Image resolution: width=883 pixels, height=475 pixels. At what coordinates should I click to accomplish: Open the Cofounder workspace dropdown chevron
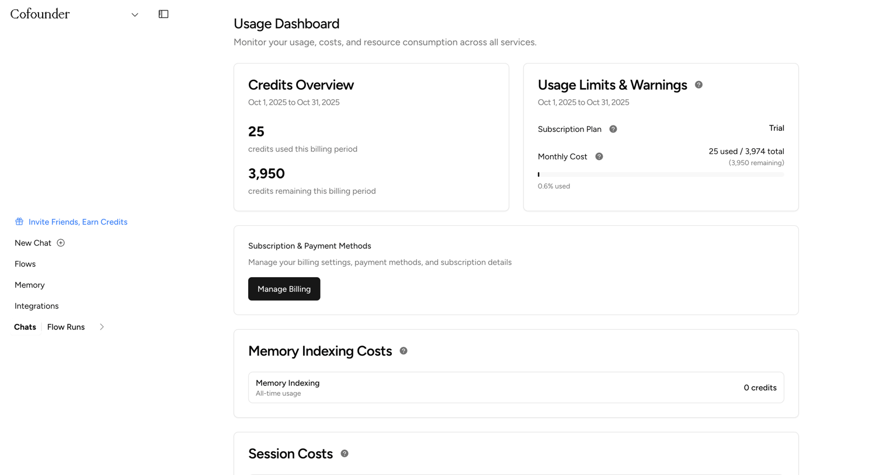(x=135, y=15)
